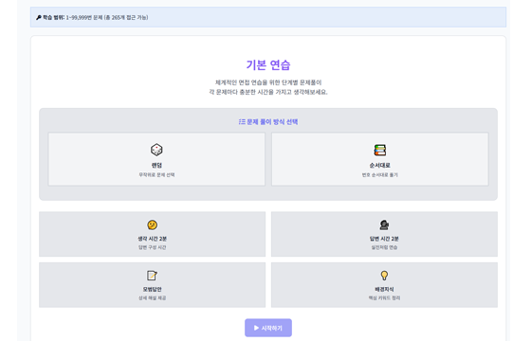Click the 무작위로 문제 선택 description
The width and height of the screenshot is (531, 341).
[x=156, y=175]
